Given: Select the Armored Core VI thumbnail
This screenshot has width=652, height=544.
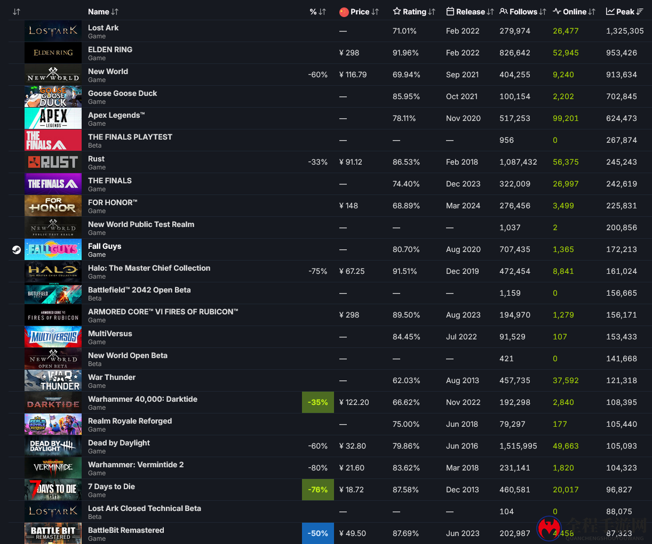Looking at the screenshot, I should click(x=53, y=315).
